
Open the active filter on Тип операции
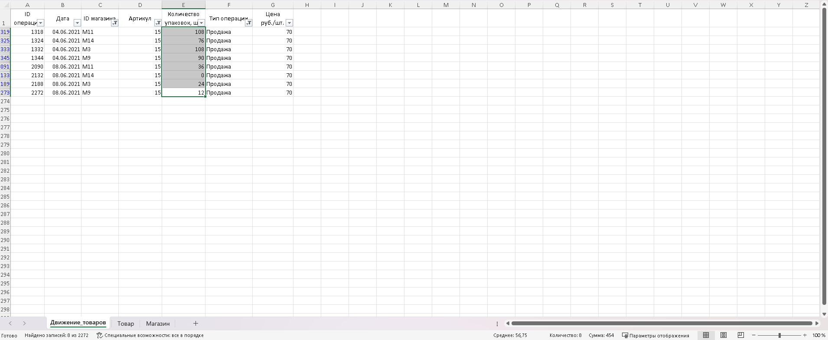coord(248,23)
